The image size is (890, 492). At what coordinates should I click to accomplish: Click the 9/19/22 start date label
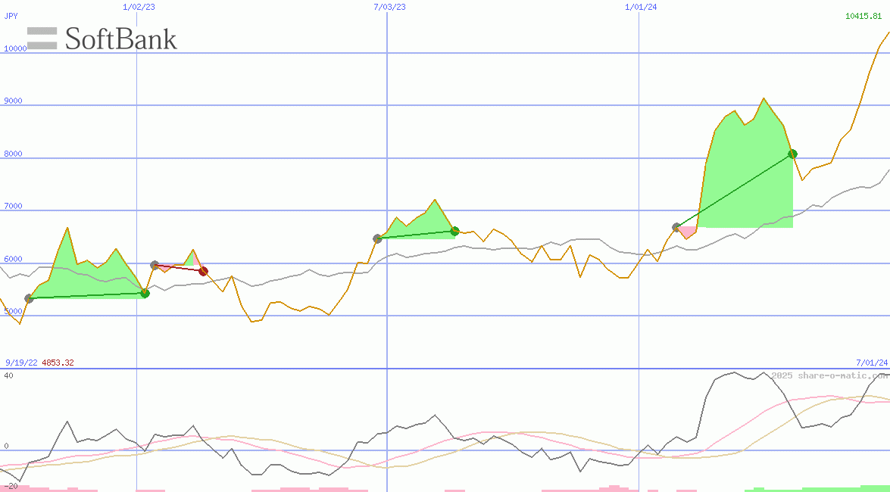coord(21,363)
